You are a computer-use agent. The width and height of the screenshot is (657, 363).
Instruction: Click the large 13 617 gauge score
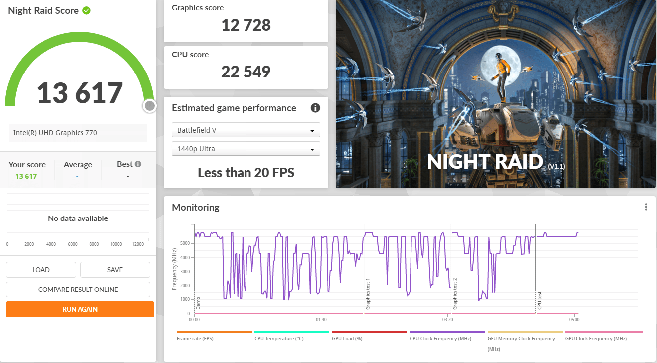[80, 93]
